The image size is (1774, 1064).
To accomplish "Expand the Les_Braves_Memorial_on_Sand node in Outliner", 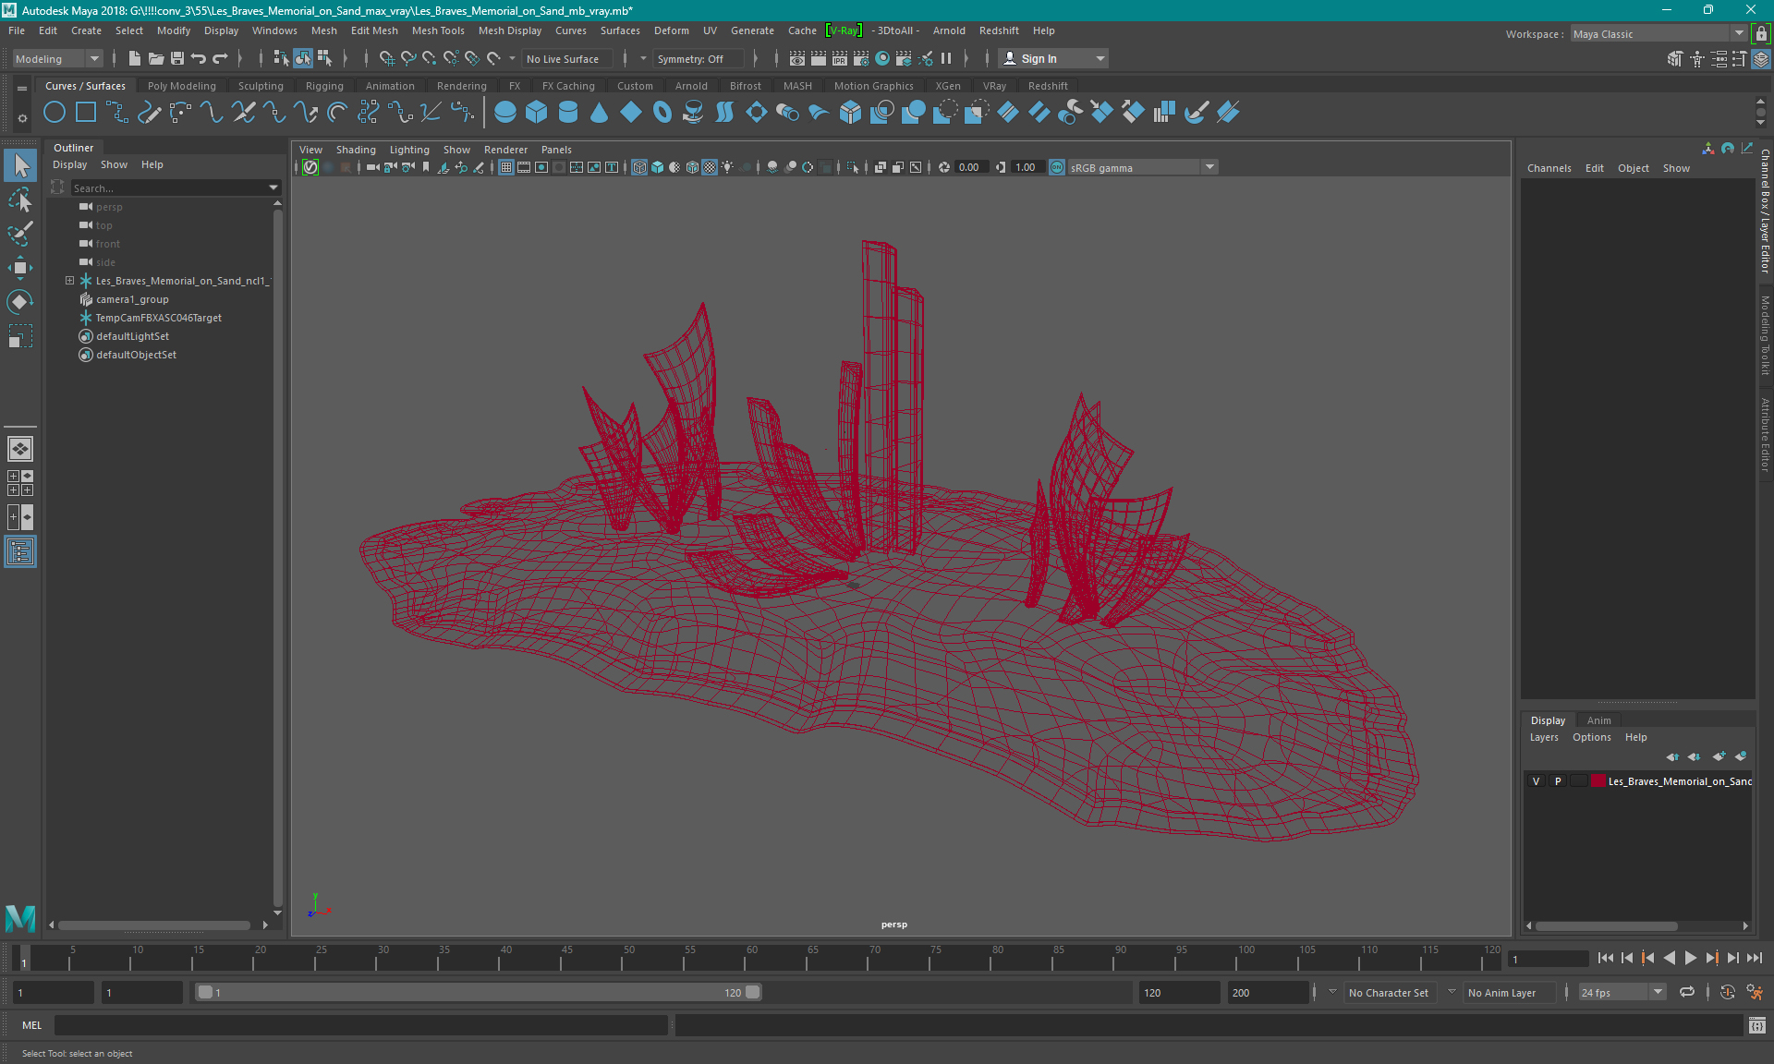I will pyautogui.click(x=69, y=281).
